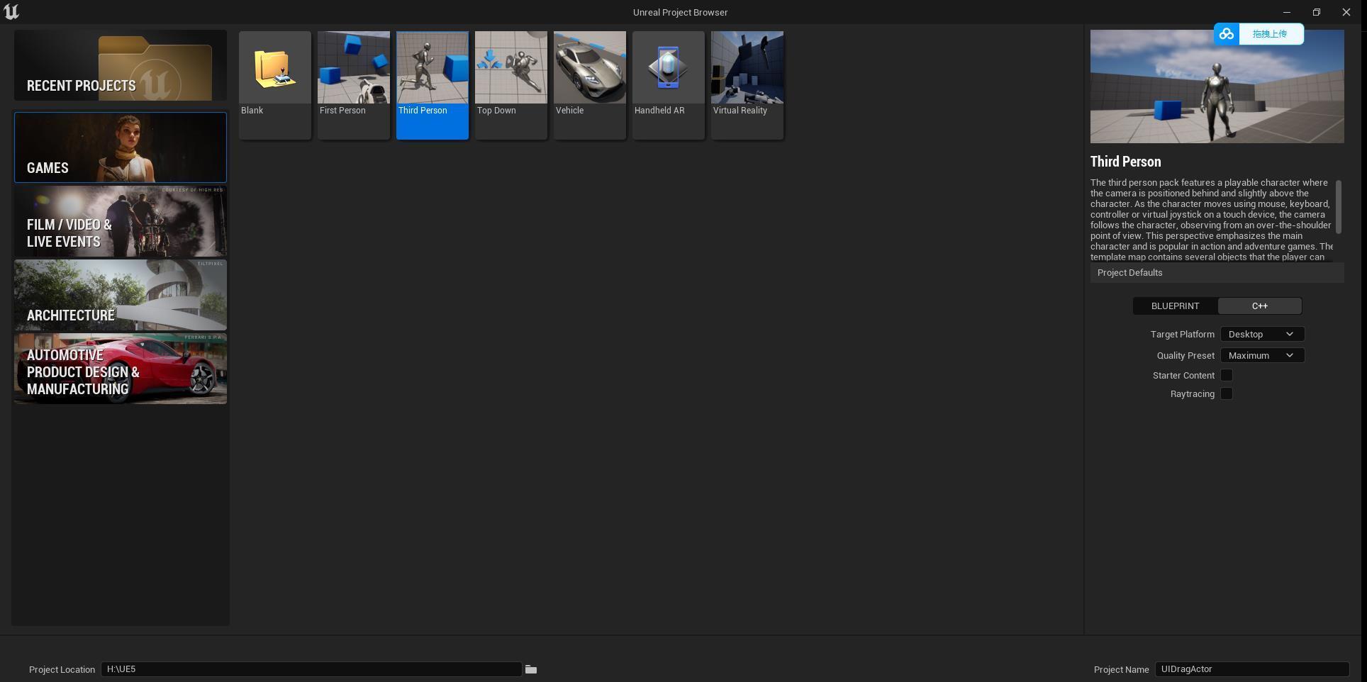Click the 拖拽上传 upload button

pyautogui.click(x=1270, y=34)
